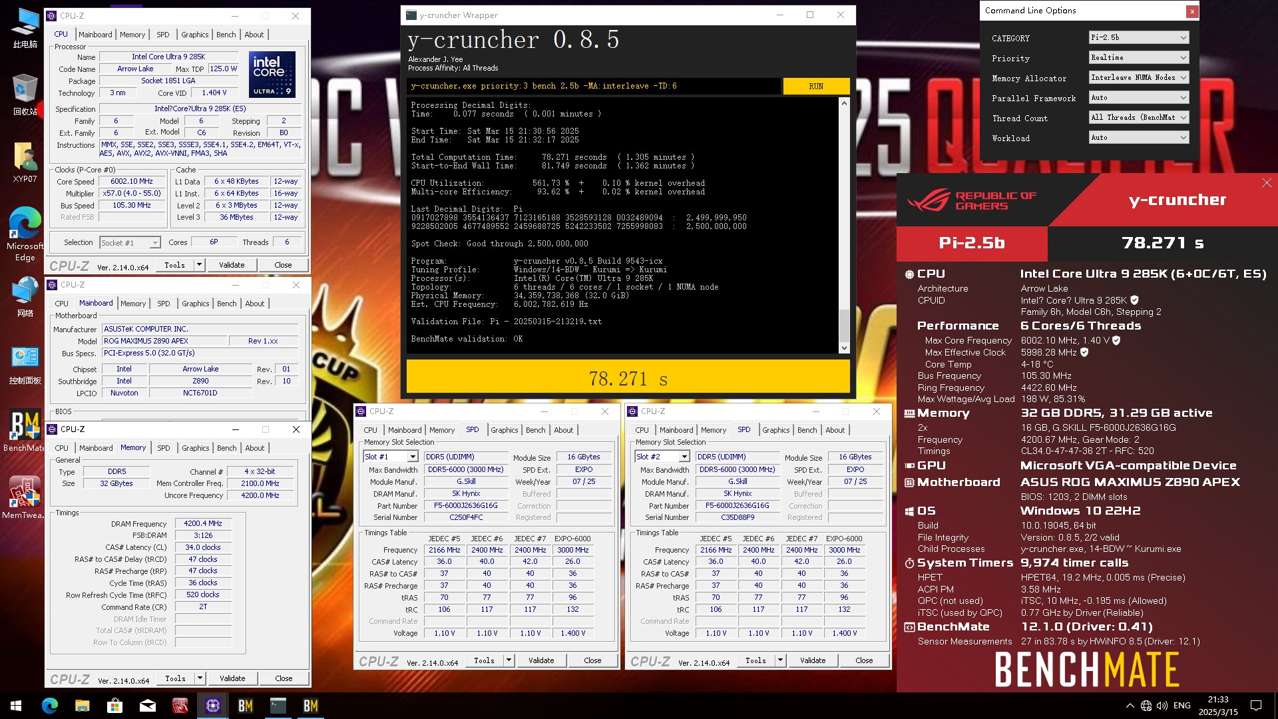Open Edge from the taskbar
The width and height of the screenshot is (1278, 719).
pos(50,706)
